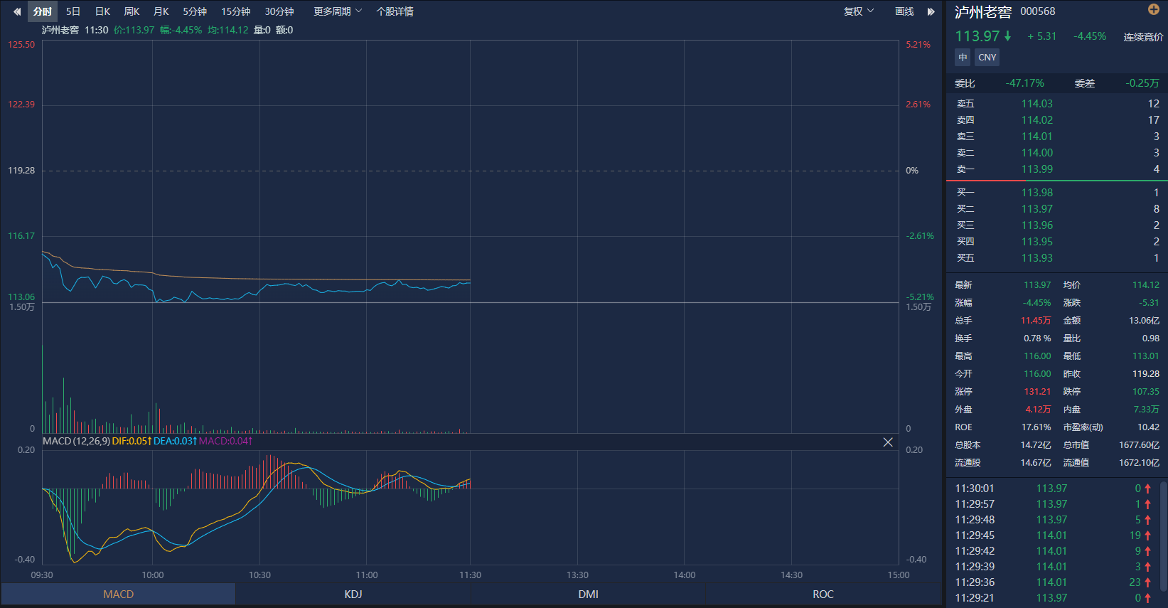Click the DEA:0.03 indicator value
This screenshot has height=608, width=1168.
click(175, 442)
